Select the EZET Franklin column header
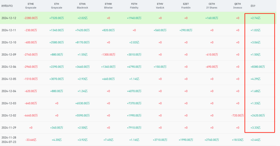This screenshot has height=146, width=280. point(186,6)
